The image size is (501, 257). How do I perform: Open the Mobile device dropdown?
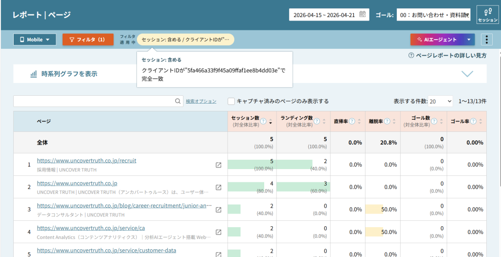34,40
